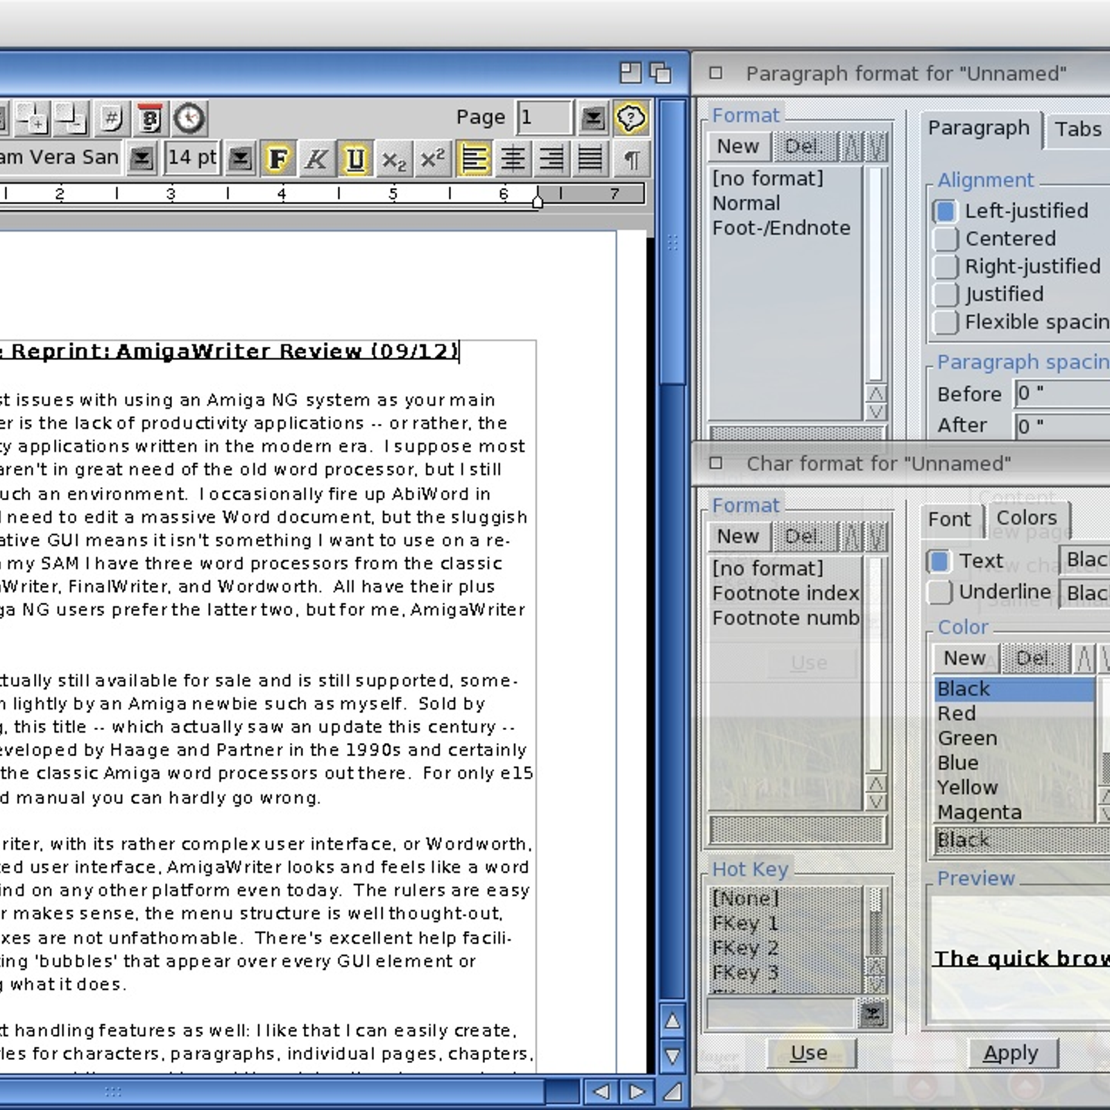Toggle underline with the U icon
The height and width of the screenshot is (1110, 1110).
tap(355, 159)
